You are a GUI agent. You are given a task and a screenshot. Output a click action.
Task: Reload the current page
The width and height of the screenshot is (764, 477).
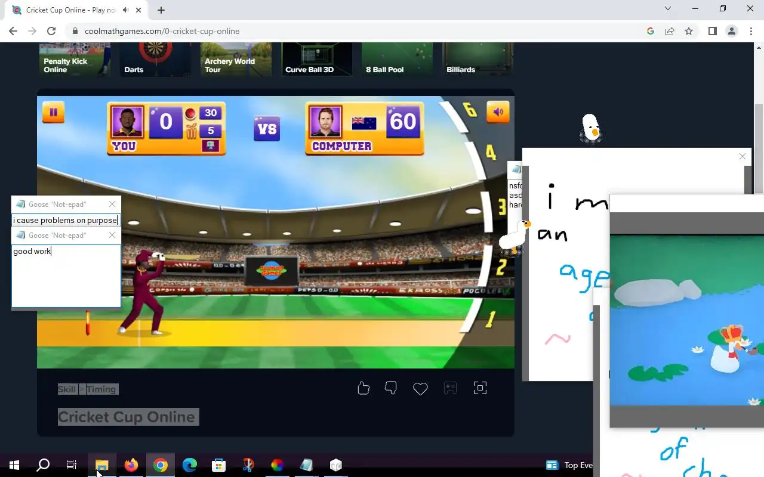click(x=51, y=31)
